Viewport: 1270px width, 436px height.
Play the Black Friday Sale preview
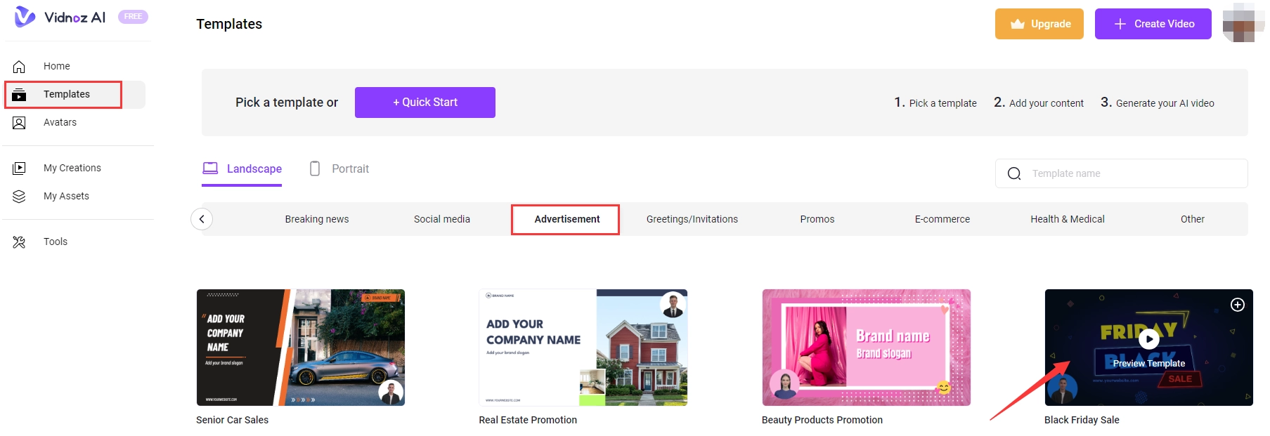pos(1148,340)
